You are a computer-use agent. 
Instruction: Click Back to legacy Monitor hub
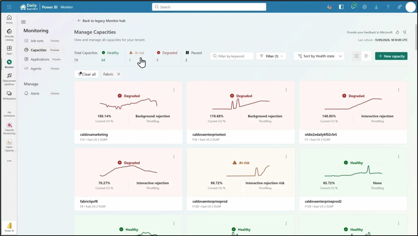(x=101, y=21)
